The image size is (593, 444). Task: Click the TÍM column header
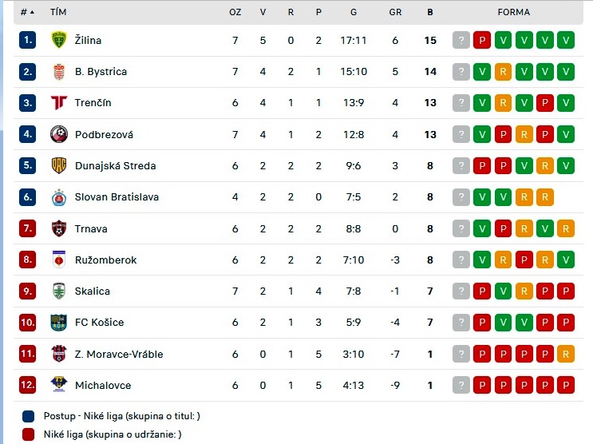(58, 12)
